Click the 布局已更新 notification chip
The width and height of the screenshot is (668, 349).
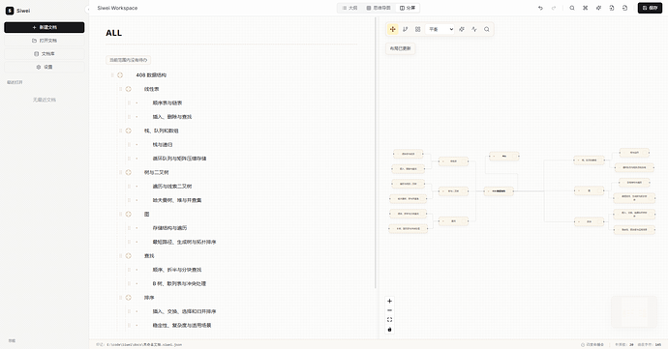[x=400, y=48]
